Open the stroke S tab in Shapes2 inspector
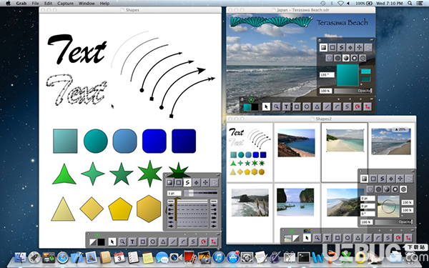Viewport: 429px width, 268px height. pos(382,179)
